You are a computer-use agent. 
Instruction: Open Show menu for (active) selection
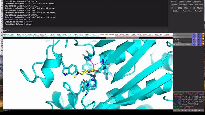(x=196, y=42)
